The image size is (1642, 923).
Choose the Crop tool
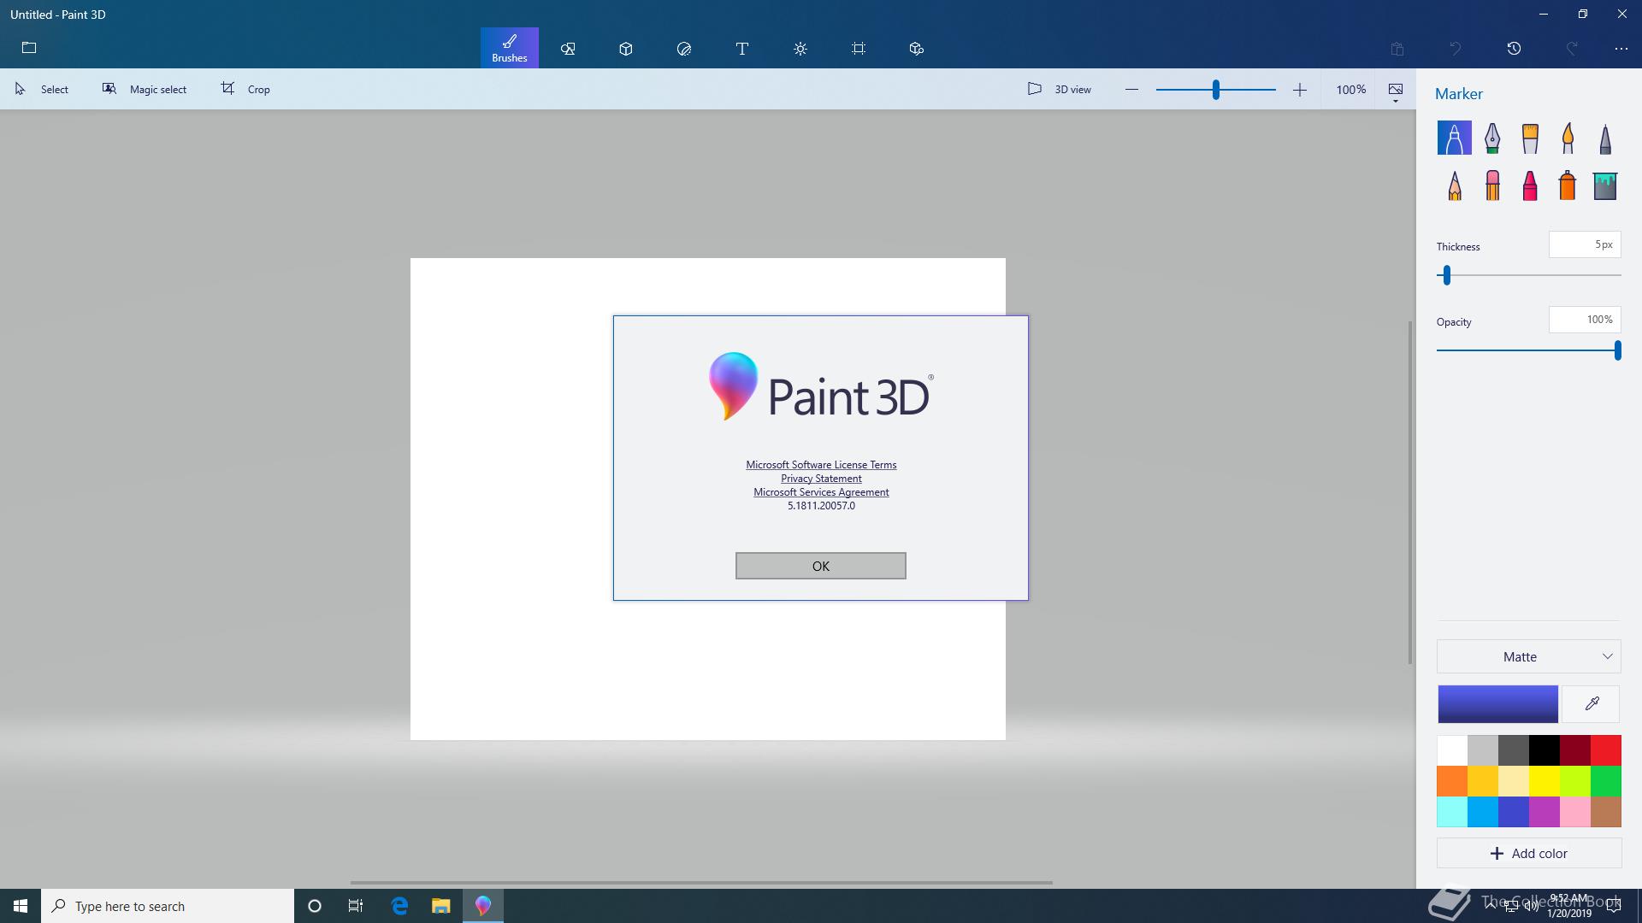pos(245,89)
